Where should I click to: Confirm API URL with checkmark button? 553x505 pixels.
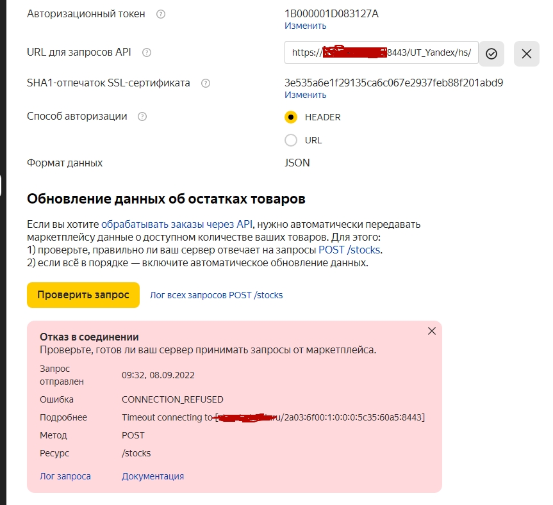tap(491, 54)
